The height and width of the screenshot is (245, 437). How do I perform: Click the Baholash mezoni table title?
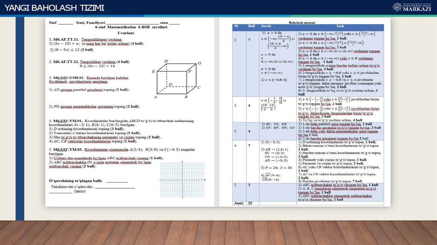click(302, 22)
